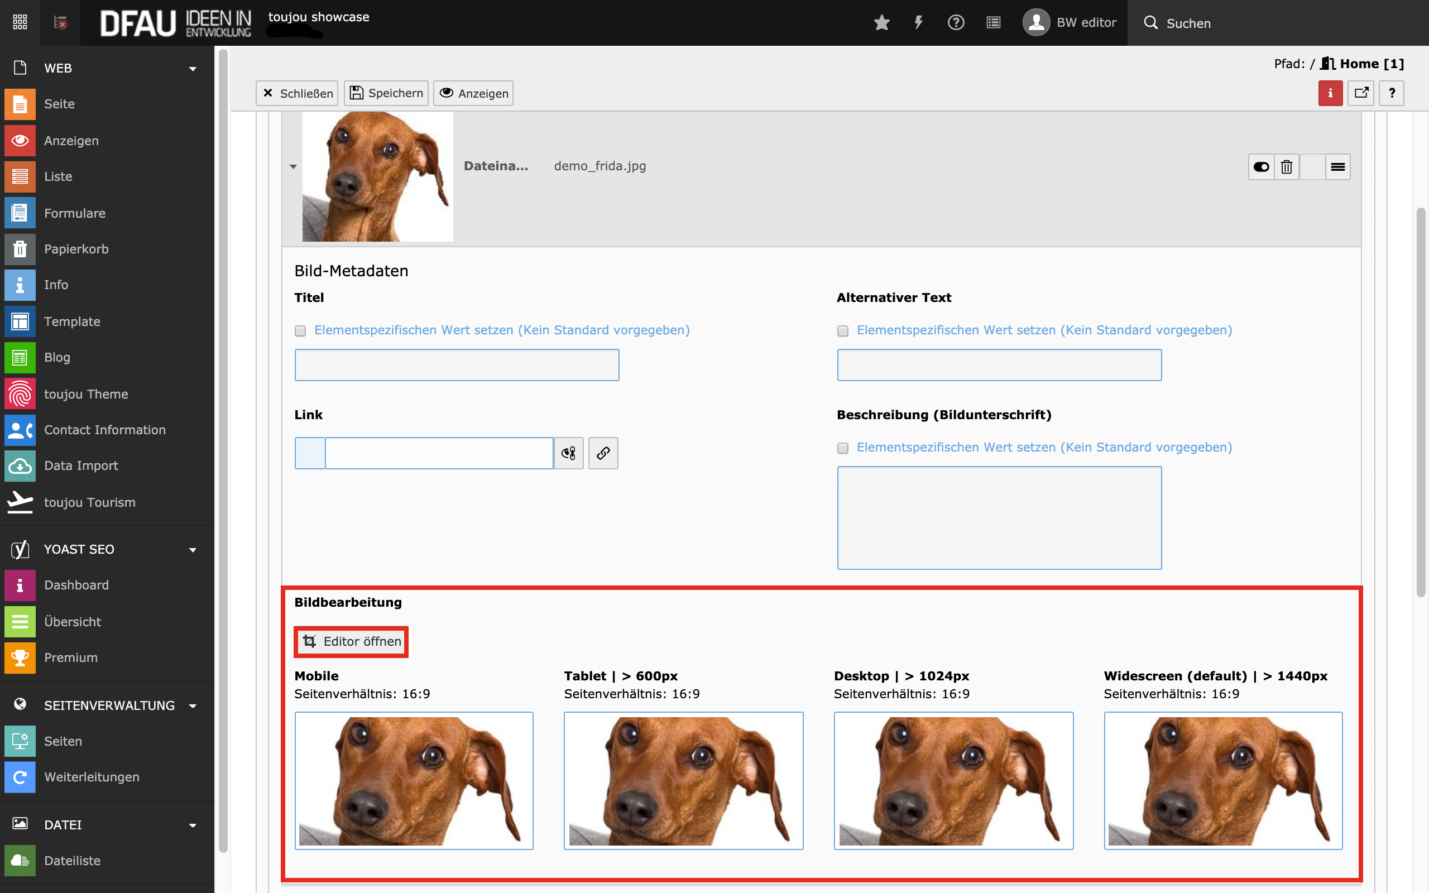Screen dimensions: 1429x893
Task: Enable element-specific value for Titel
Action: (x=300, y=331)
